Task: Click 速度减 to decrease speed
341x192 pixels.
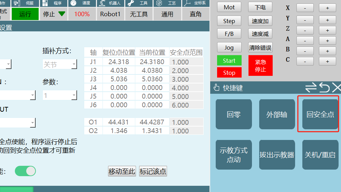Action: (x=260, y=34)
